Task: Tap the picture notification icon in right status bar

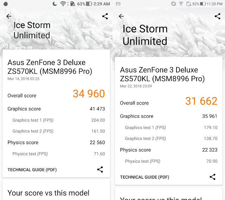Action: pyautogui.click(x=118, y=4)
